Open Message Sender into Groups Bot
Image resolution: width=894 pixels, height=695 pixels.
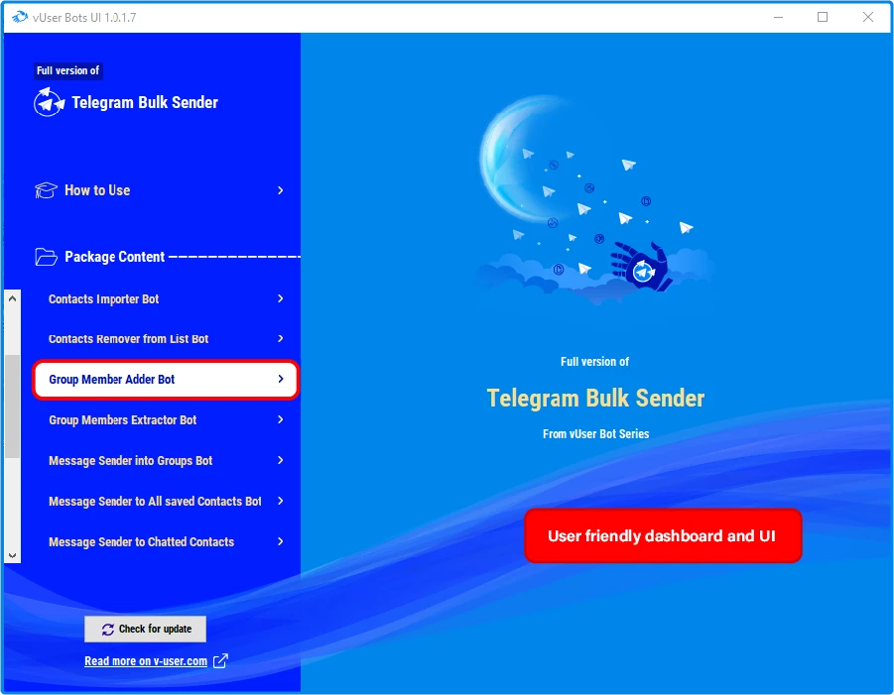(166, 460)
